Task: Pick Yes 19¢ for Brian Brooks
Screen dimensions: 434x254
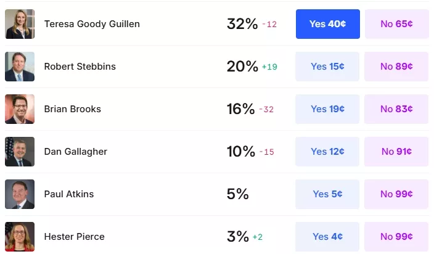Action: (327, 109)
